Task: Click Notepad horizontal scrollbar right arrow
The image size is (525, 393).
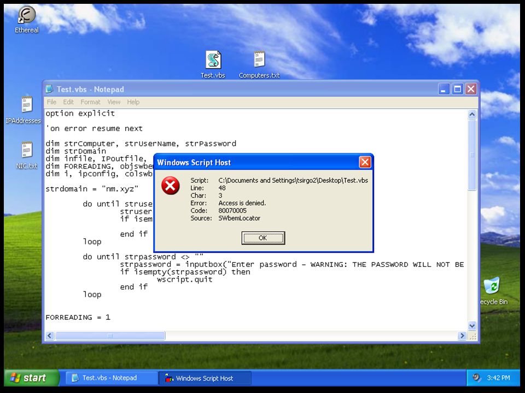Action: click(462, 336)
